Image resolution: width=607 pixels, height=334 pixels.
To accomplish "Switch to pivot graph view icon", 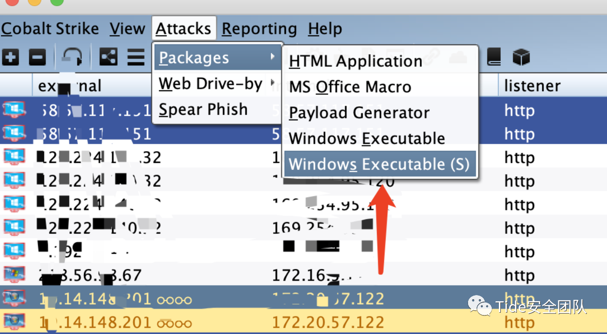I will [x=109, y=57].
